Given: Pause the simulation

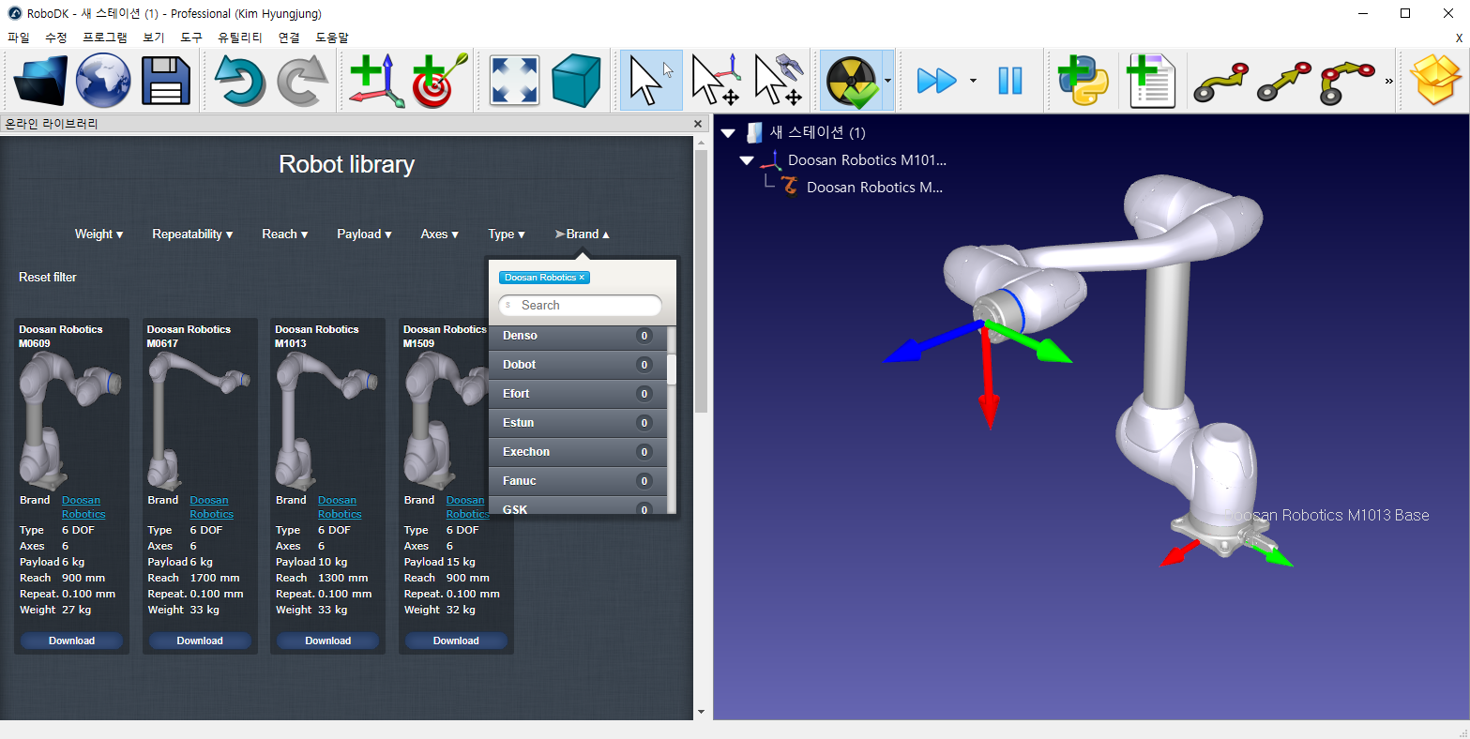Looking at the screenshot, I should click(1009, 81).
